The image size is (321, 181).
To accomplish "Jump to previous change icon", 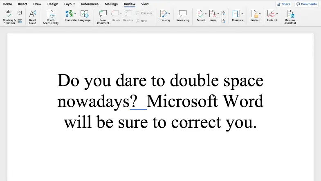I will point(223,13).
